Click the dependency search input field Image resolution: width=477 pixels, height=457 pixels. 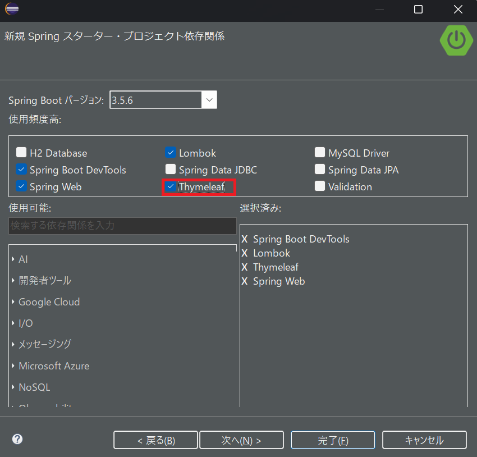[x=122, y=226]
